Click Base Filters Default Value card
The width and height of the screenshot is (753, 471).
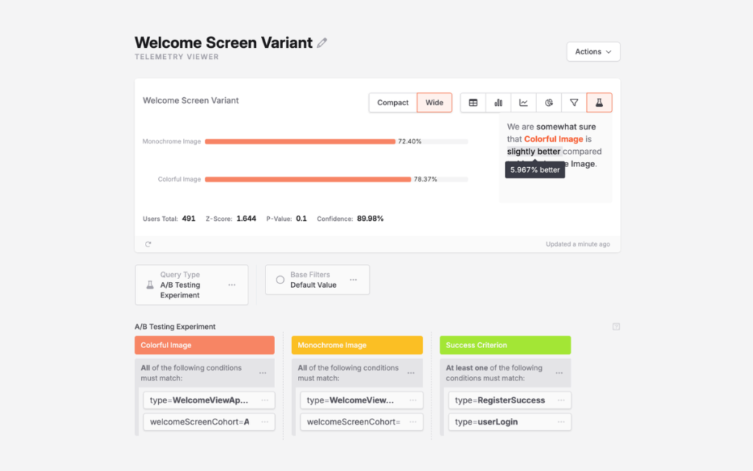coord(318,280)
